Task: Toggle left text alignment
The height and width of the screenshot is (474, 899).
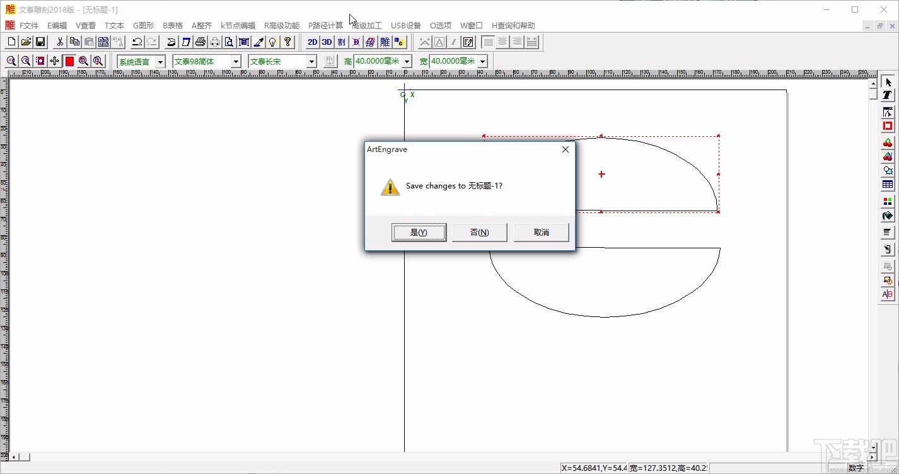Action: [x=488, y=42]
